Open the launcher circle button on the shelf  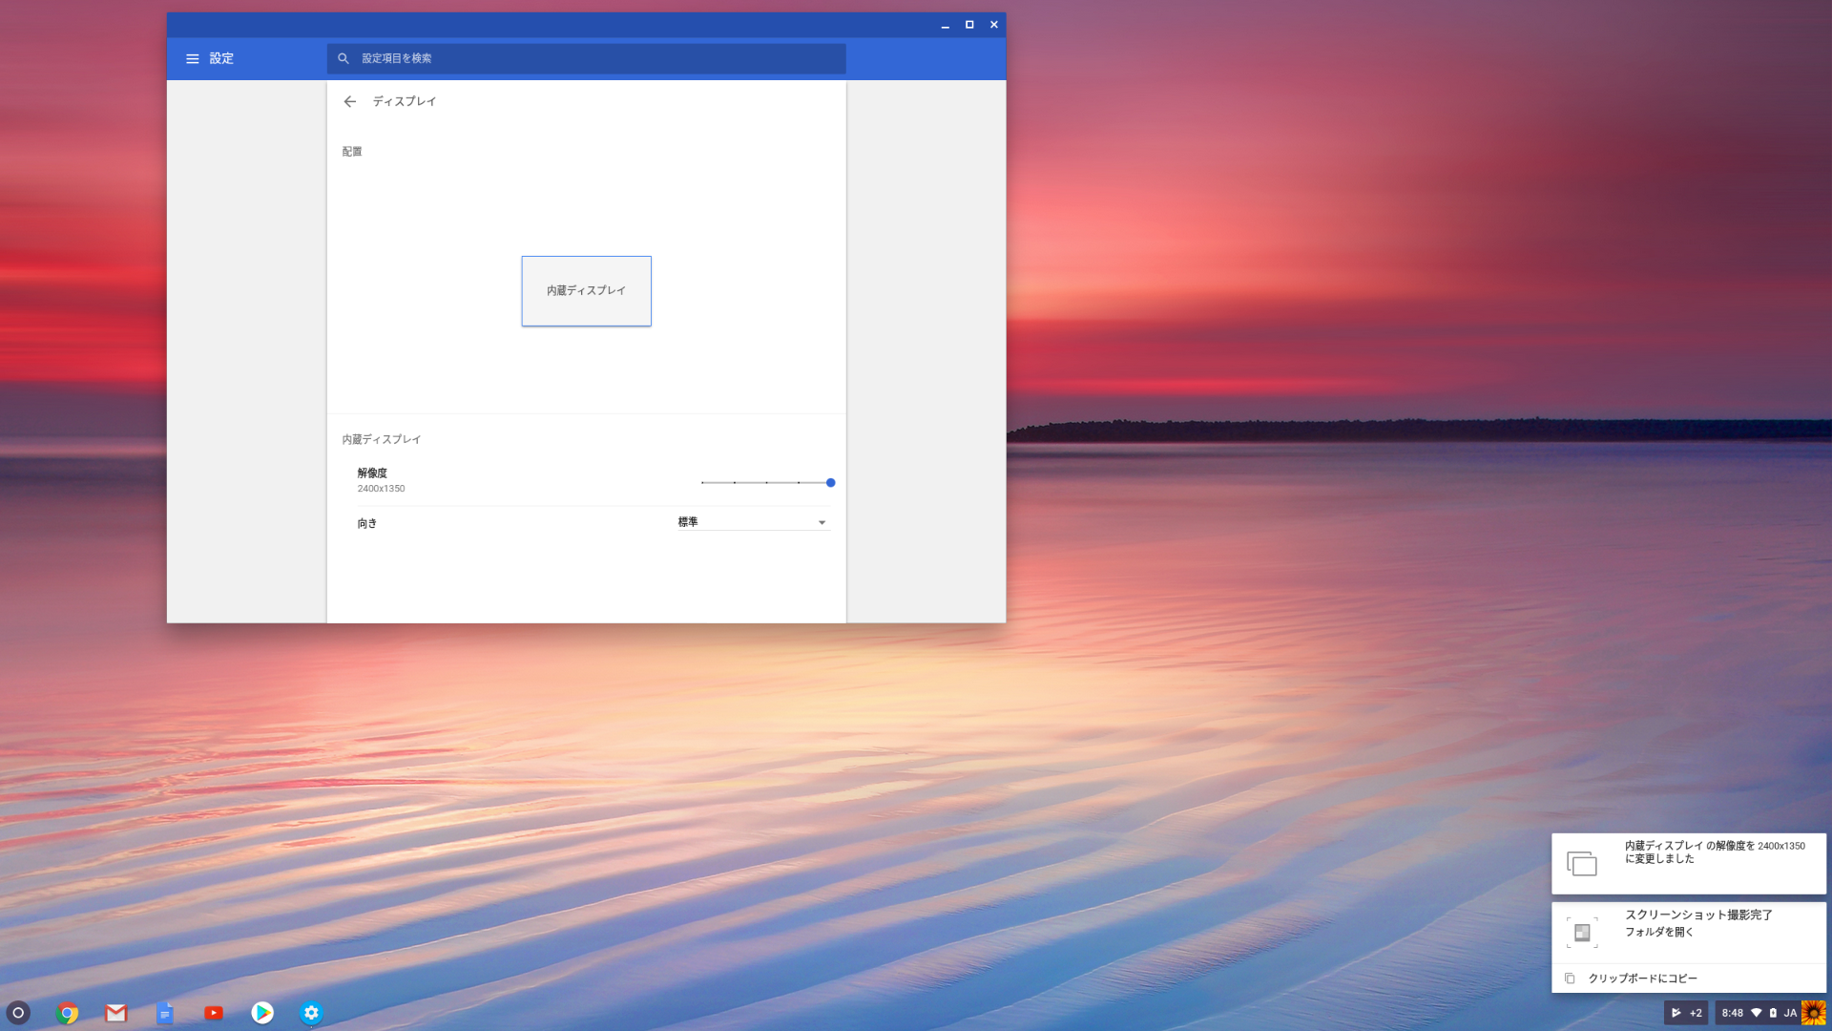pos(18,1013)
